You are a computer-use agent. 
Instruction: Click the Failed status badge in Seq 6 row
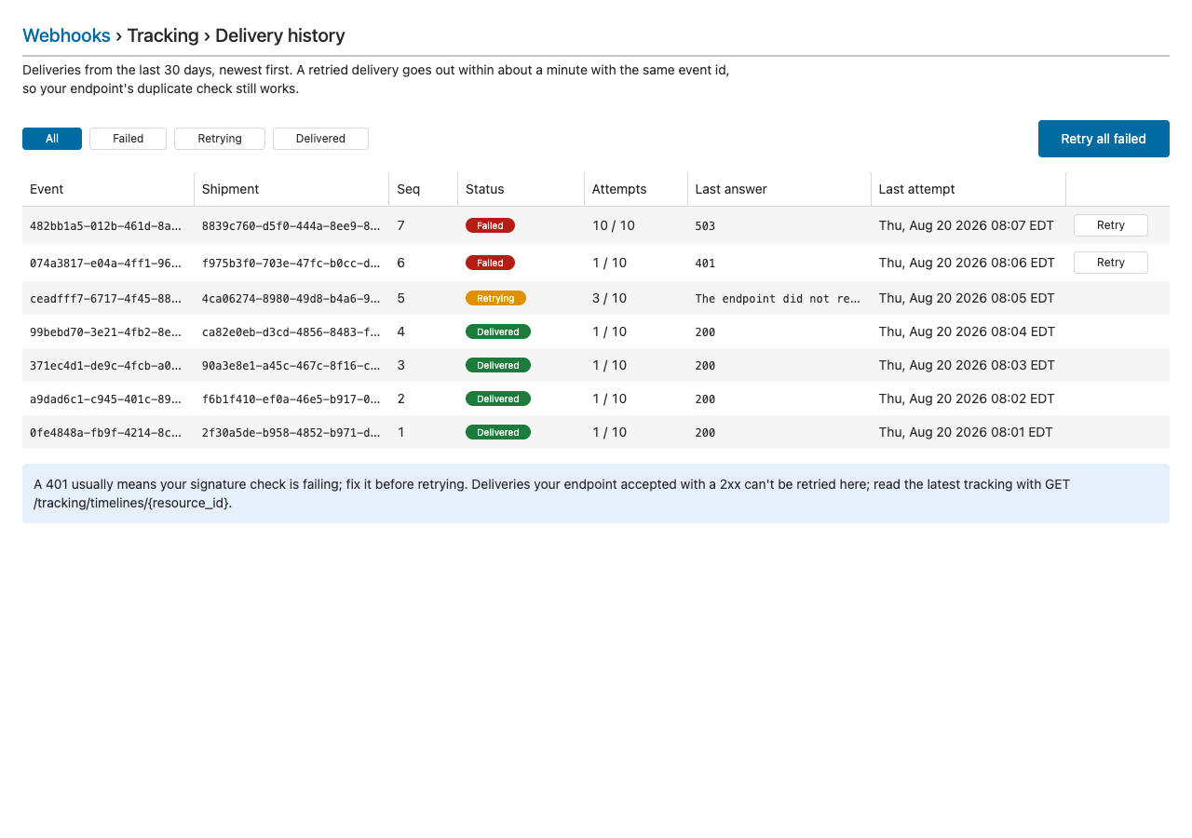(490, 263)
